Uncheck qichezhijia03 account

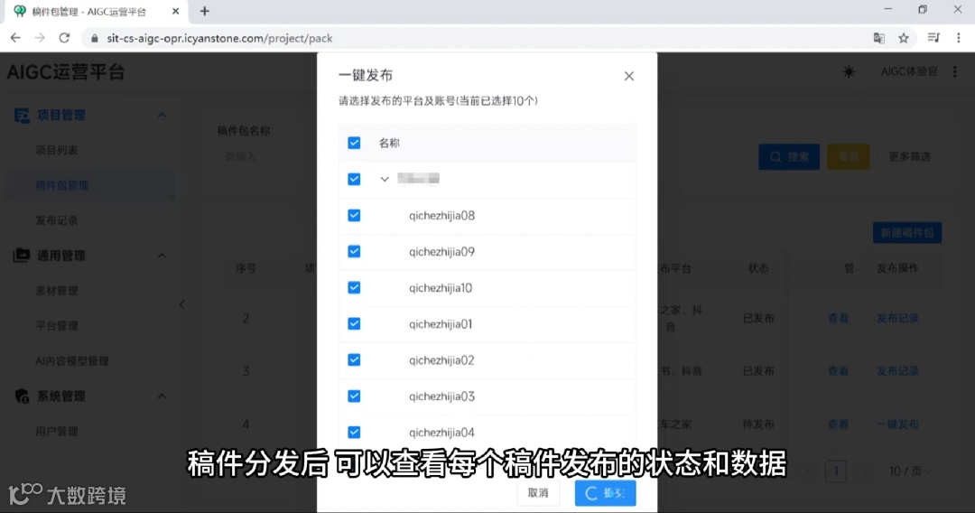tap(354, 396)
